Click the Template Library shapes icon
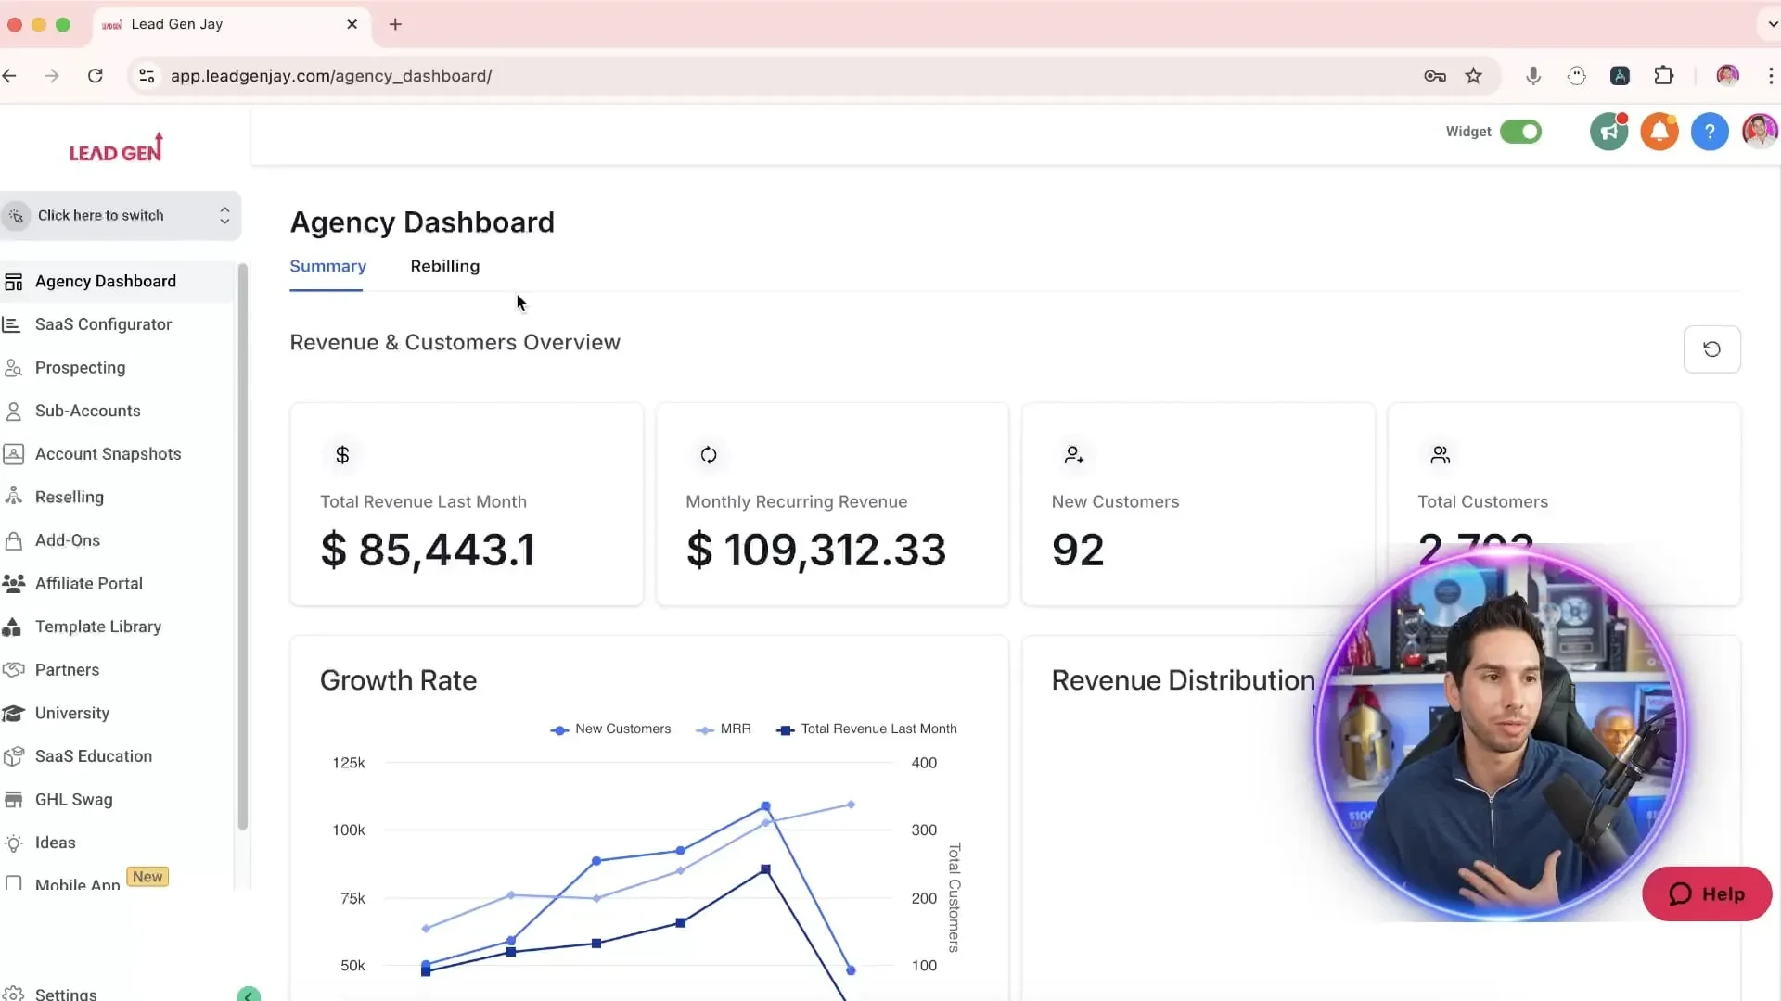This screenshot has height=1001, width=1781. pyautogui.click(x=12, y=627)
